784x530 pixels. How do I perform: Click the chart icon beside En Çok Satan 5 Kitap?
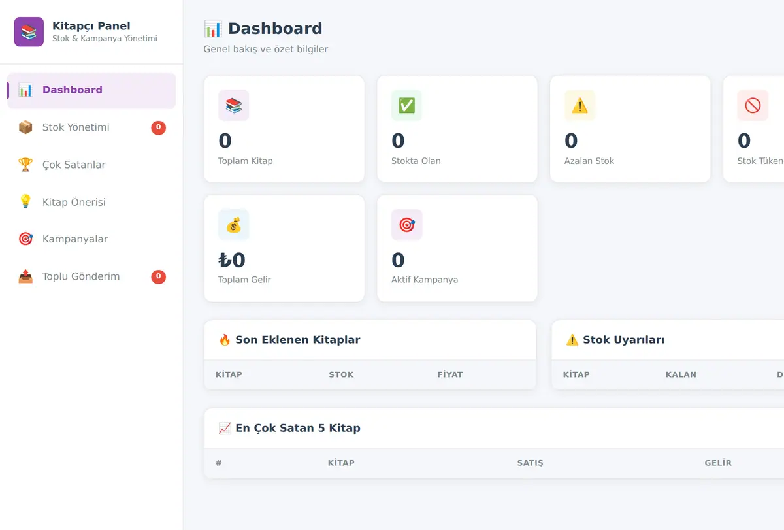pyautogui.click(x=225, y=428)
